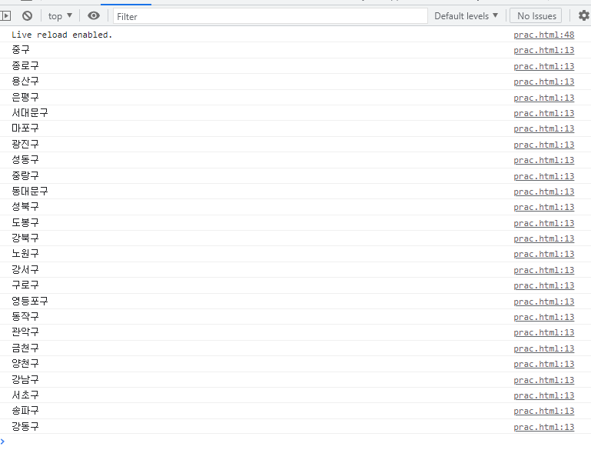Open prac.html:13 link beside 구로구
Viewport: 591px width, 460px height.
click(544, 285)
